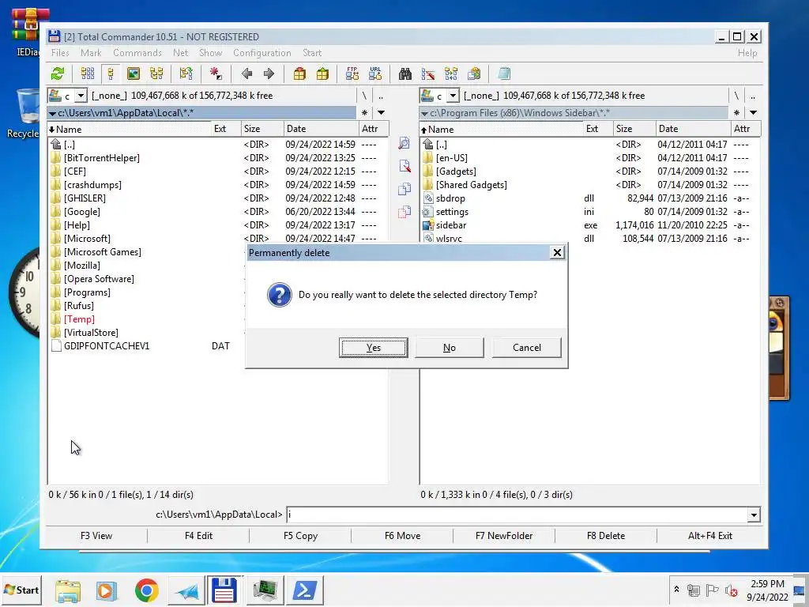Open left panel favorites asterisk button
This screenshot has height=607, width=809.
(364, 112)
